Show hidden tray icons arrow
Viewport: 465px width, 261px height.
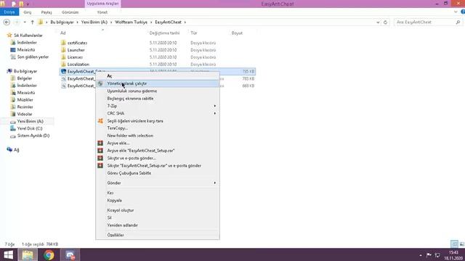coord(421,255)
